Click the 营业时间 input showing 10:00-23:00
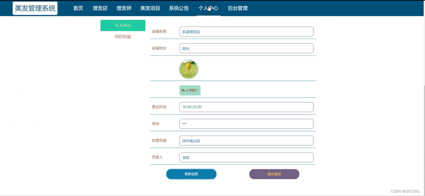425x196 pixels. tap(246, 107)
